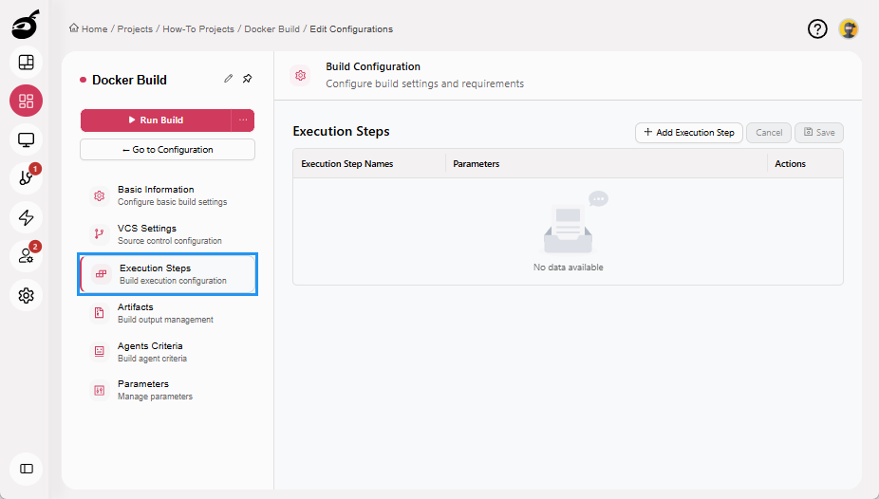879x499 pixels.
Task: Open Run Build more options dropdown
Action: [243, 120]
